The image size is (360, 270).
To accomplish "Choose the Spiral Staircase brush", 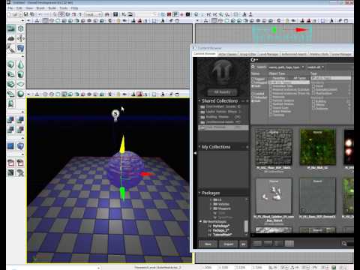I will (11, 94).
